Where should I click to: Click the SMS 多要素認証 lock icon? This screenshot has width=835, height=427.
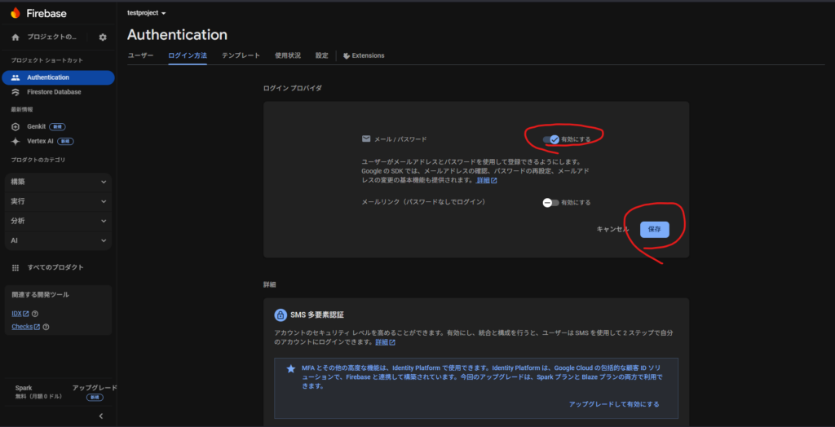tap(281, 315)
